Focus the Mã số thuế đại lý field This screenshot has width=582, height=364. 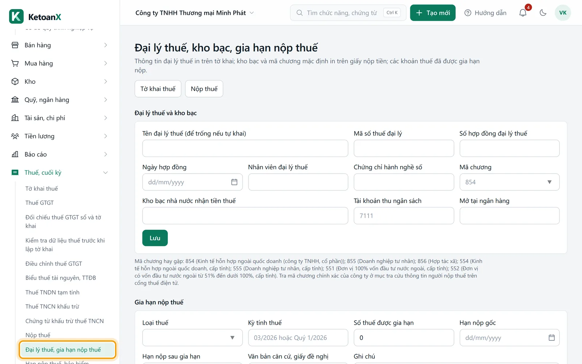tap(404, 149)
